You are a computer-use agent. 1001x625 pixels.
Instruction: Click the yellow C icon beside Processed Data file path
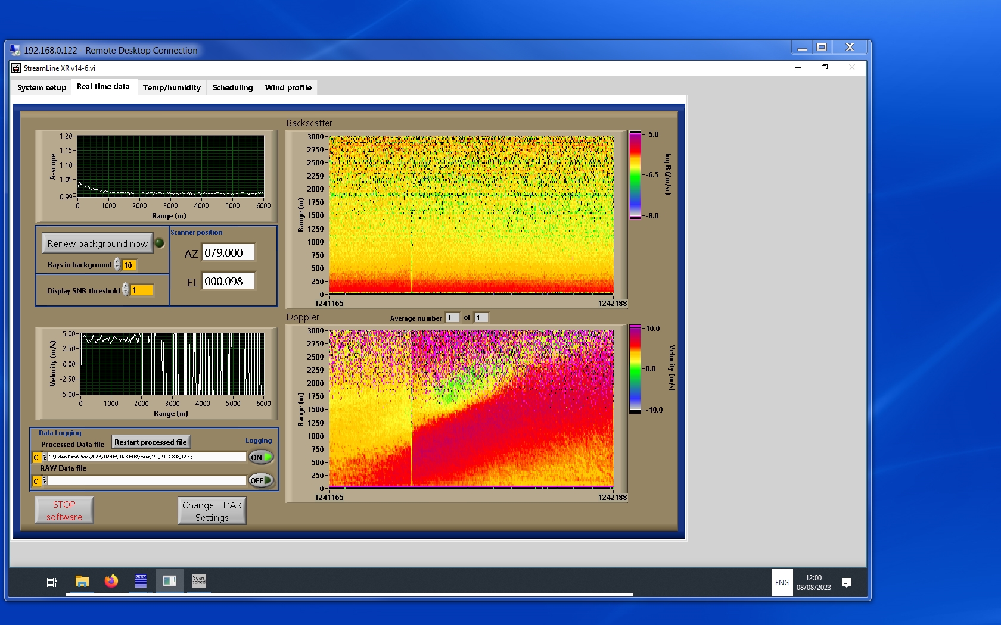tap(36, 457)
